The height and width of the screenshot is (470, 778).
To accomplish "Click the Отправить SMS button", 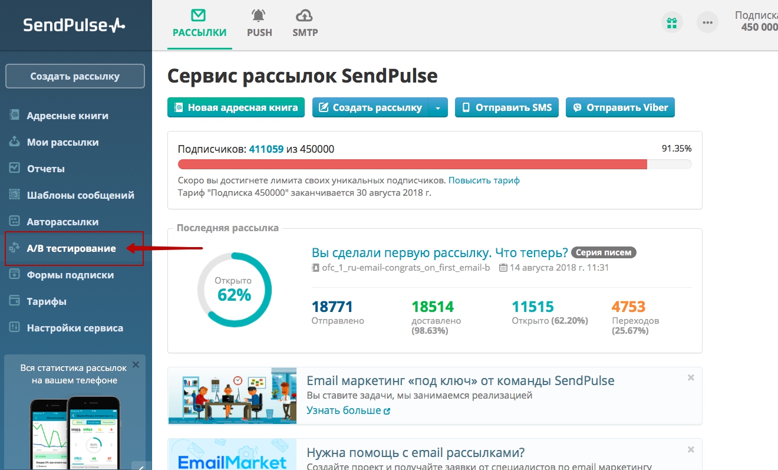I will tap(506, 107).
